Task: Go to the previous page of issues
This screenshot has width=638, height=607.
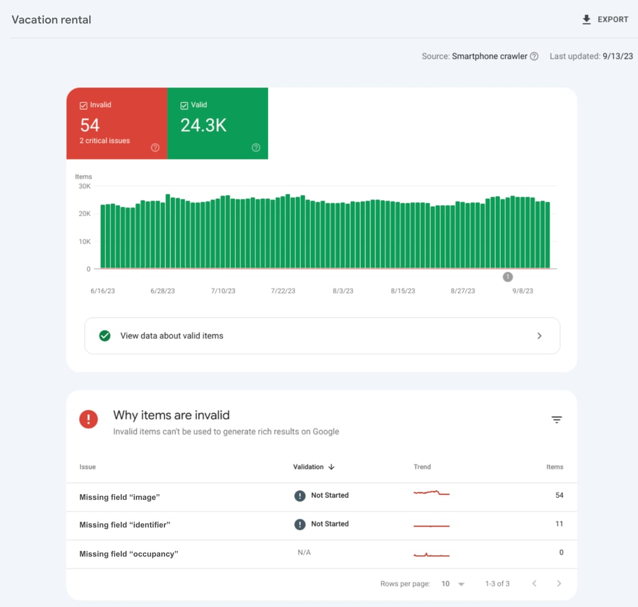Action: pos(534,583)
